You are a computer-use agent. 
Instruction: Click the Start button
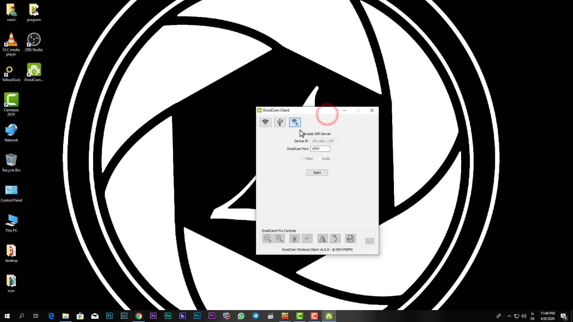[x=317, y=173]
